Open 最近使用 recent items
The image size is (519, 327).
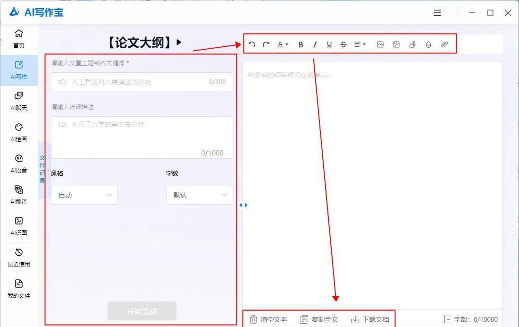tap(19, 258)
